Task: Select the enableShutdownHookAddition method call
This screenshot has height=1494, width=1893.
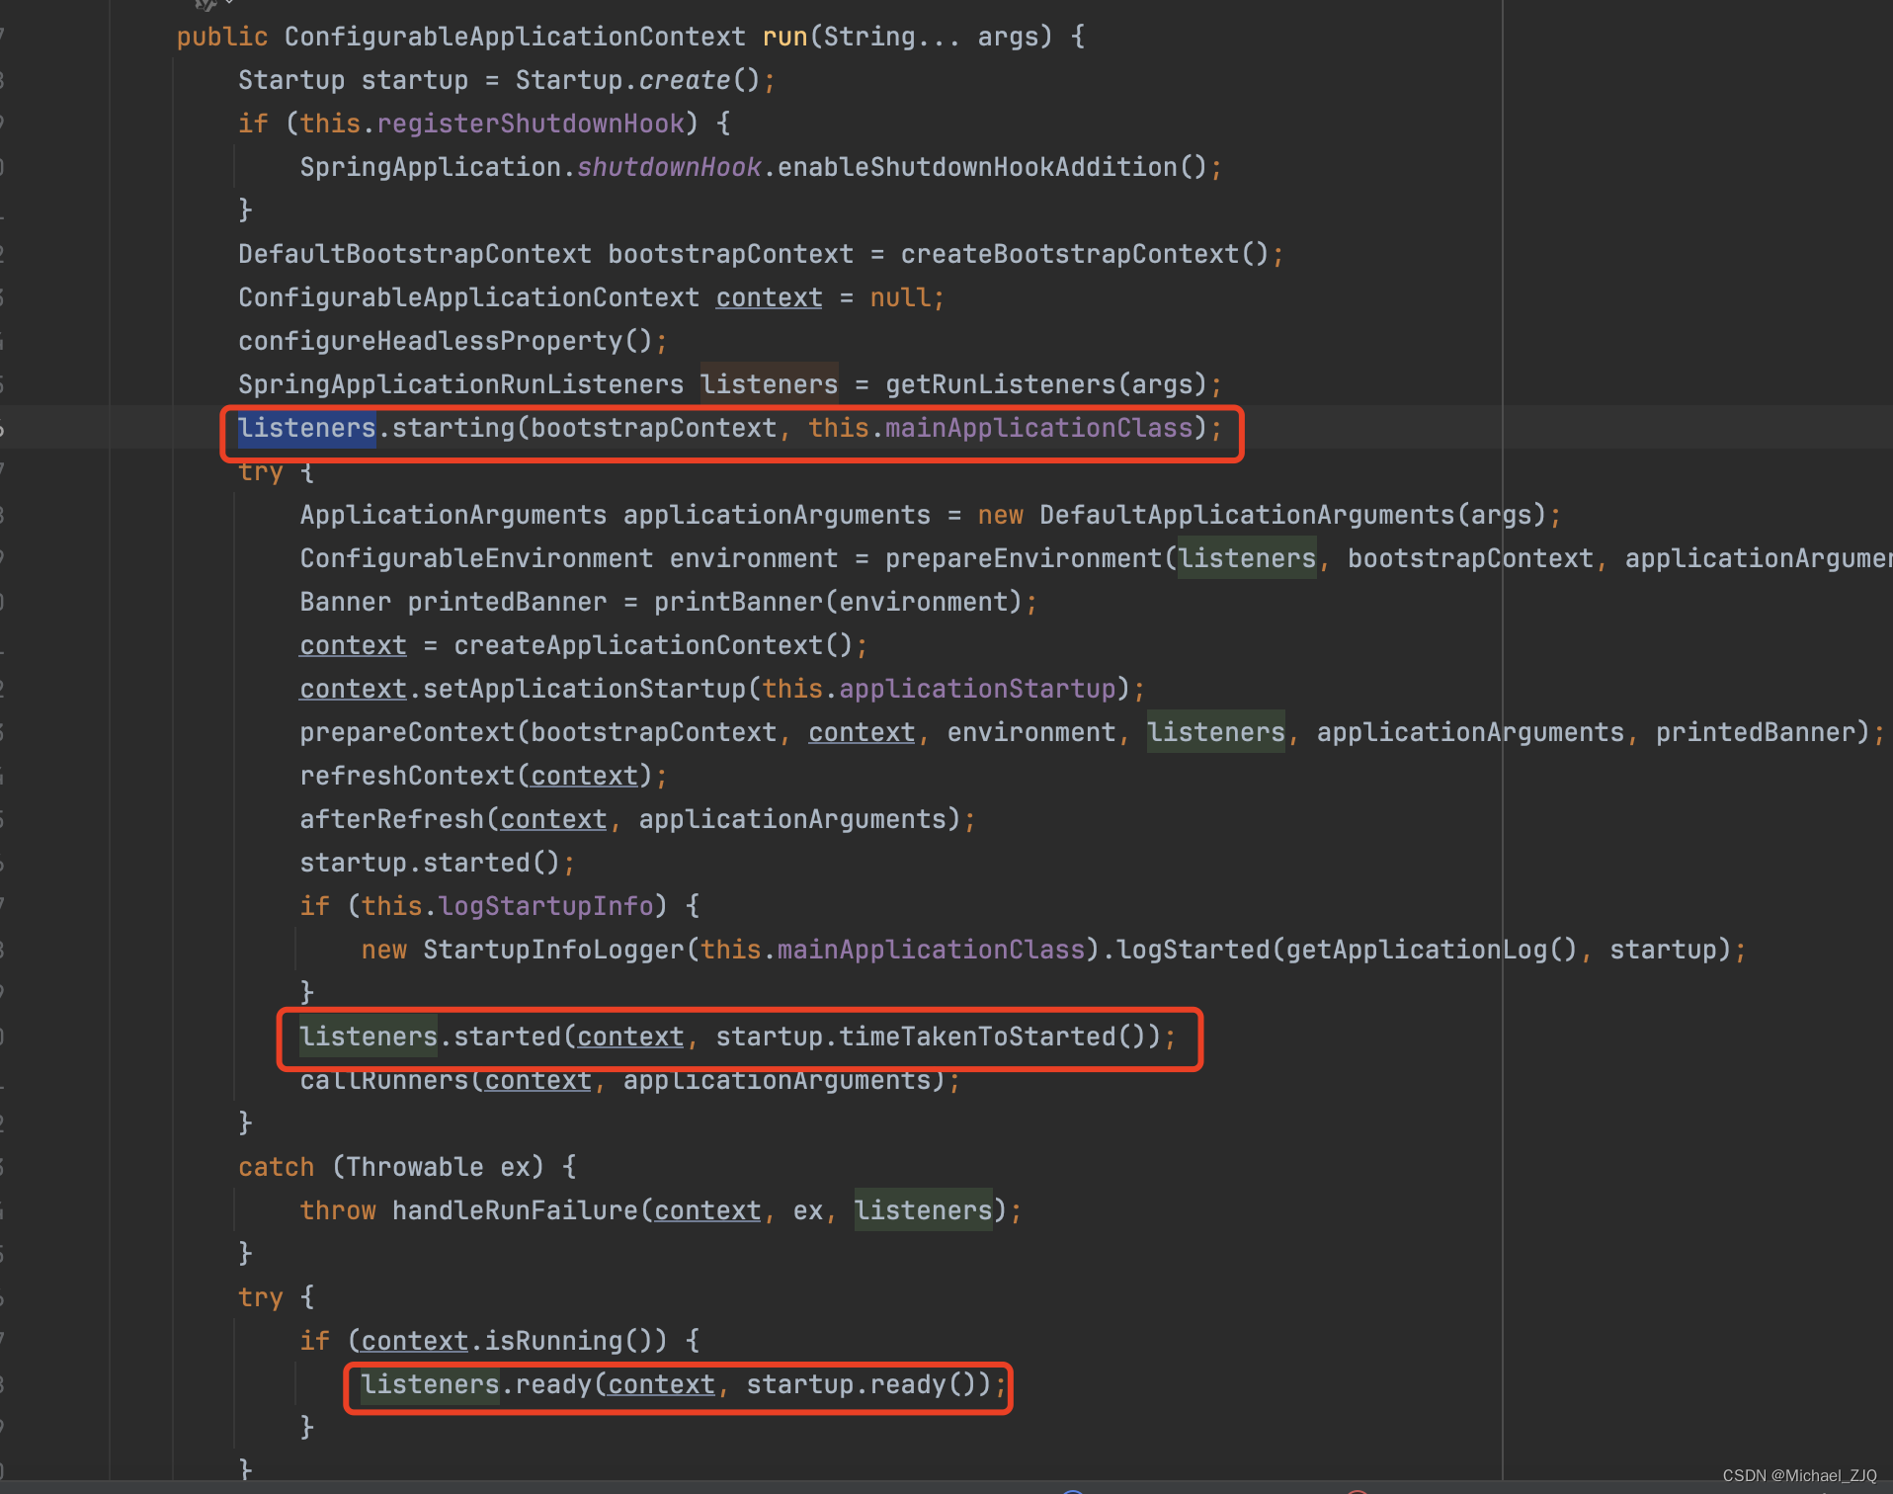Action: [x=976, y=167]
